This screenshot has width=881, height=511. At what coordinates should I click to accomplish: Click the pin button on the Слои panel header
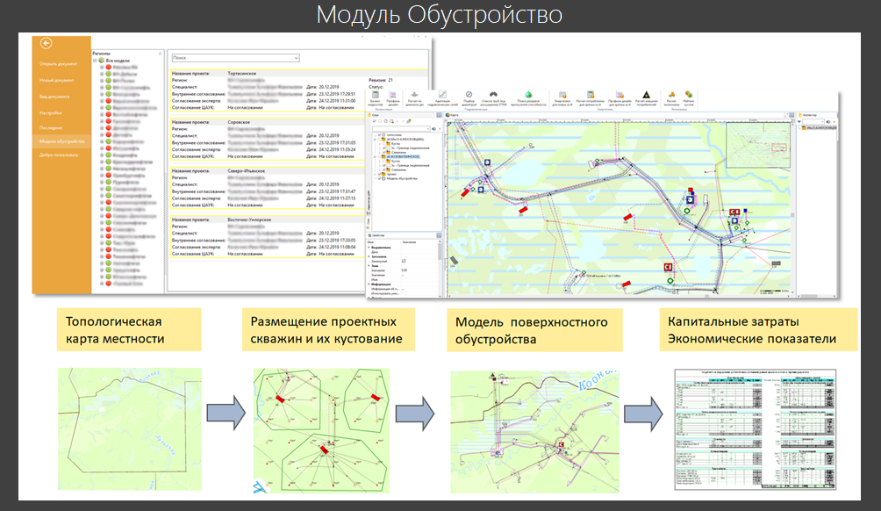[x=439, y=115]
